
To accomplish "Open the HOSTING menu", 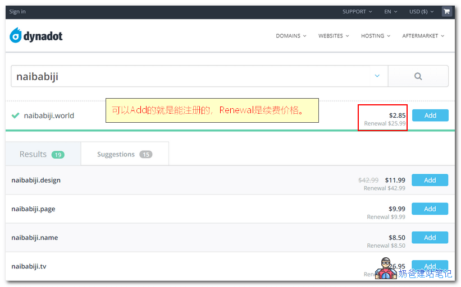I will tap(376, 36).
